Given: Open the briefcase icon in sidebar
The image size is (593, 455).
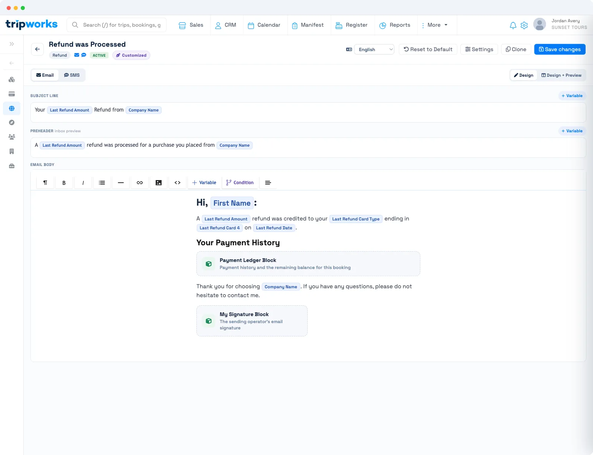Looking at the screenshot, I should pyautogui.click(x=11, y=166).
